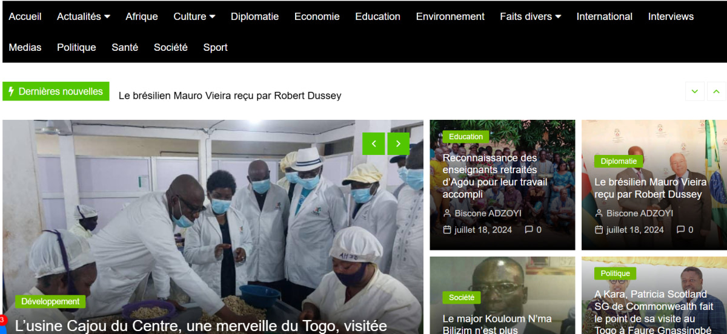The image size is (727, 334).
Task: Click calendar icon on the Diplomatie card
Action: (599, 230)
